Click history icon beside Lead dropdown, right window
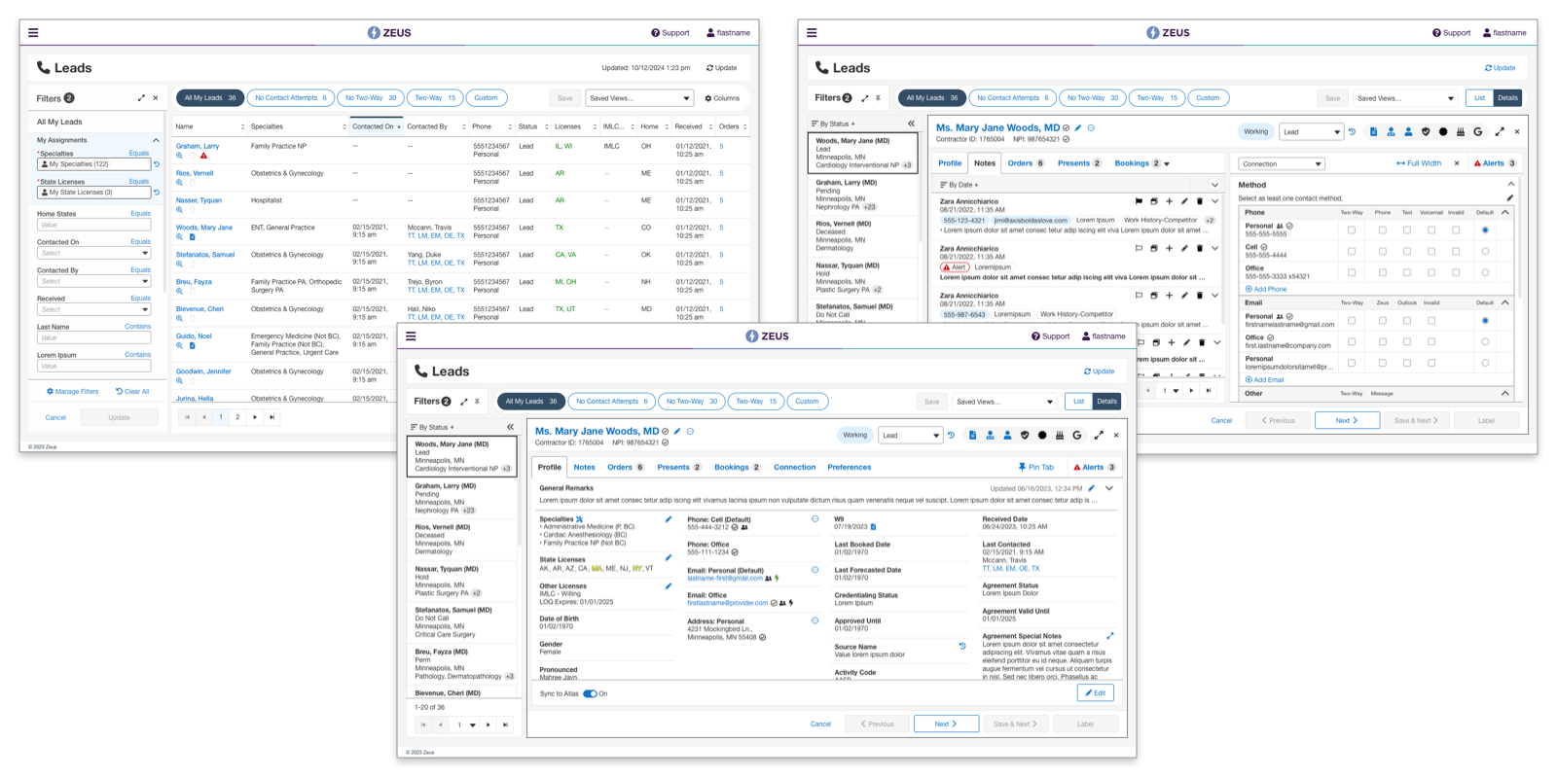This screenshot has width=1557, height=778. coord(1352,132)
